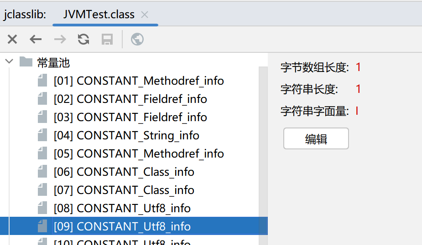
Task: Select [02] CONSTANT_Fieldref_info entry
Action: (130, 99)
